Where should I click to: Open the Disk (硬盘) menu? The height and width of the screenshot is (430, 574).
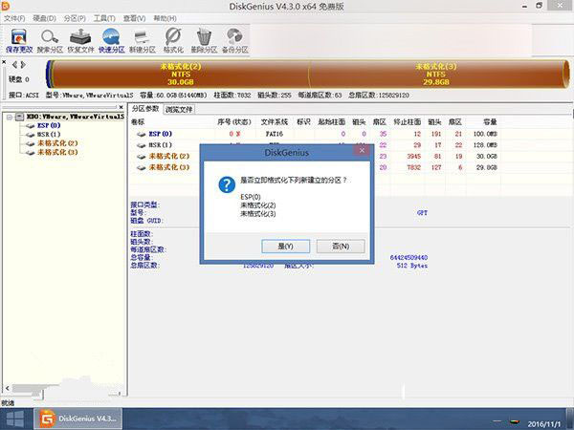click(44, 18)
